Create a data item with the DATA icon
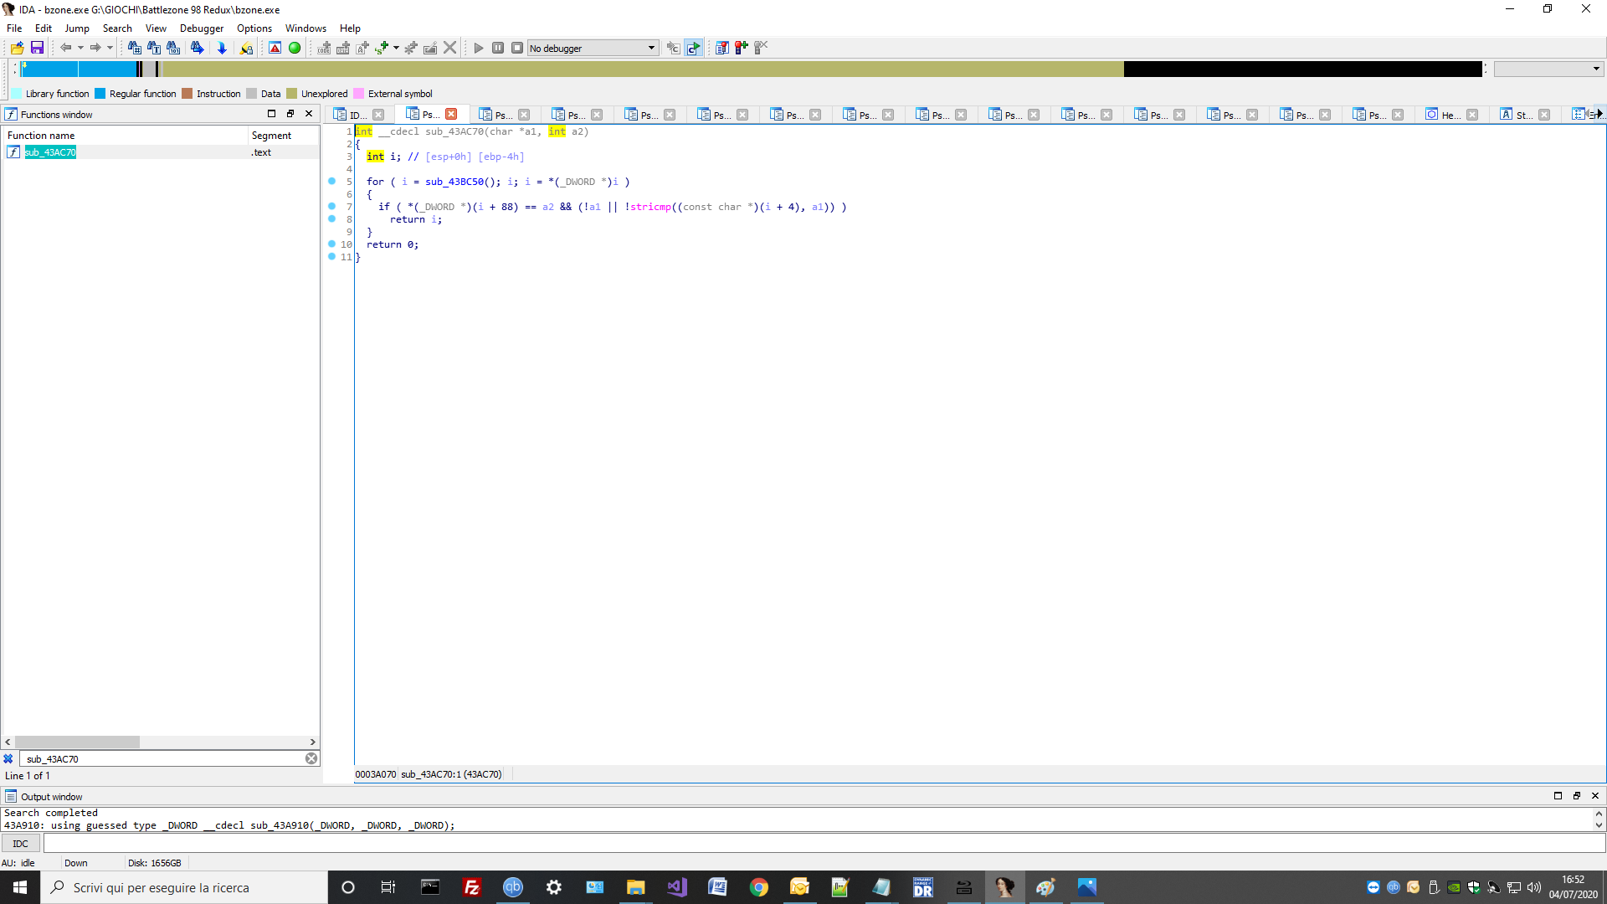The image size is (1607, 904). 343,48
